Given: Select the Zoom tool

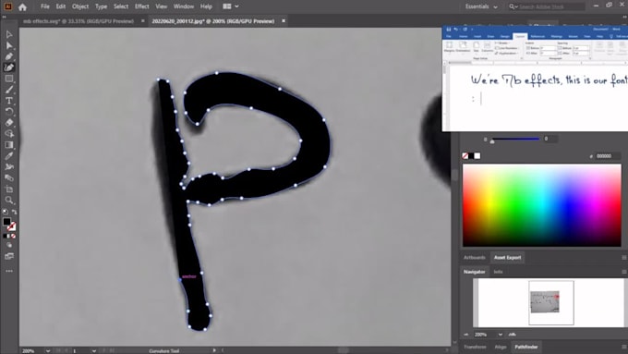Looking at the screenshot, I should [9, 200].
